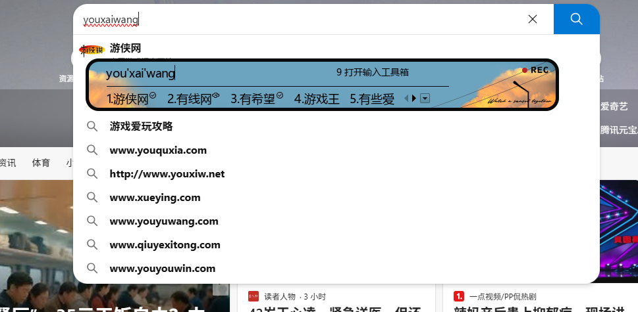Clear the search box with the X
638x312 pixels.
[x=532, y=19]
